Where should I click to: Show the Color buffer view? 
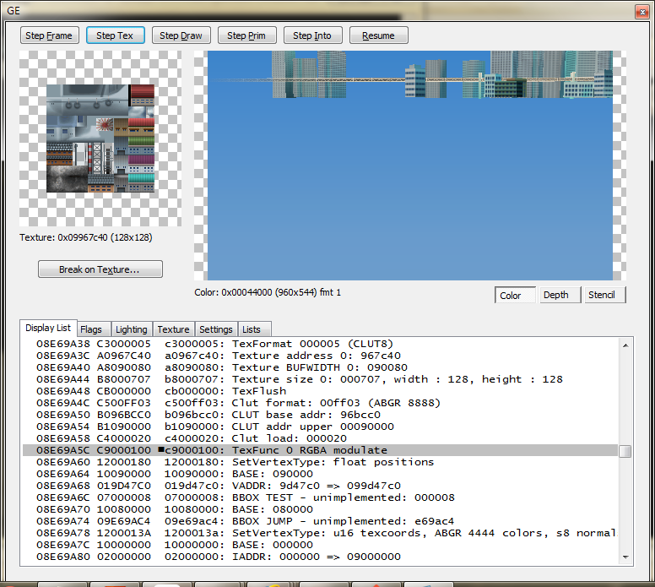click(x=515, y=295)
